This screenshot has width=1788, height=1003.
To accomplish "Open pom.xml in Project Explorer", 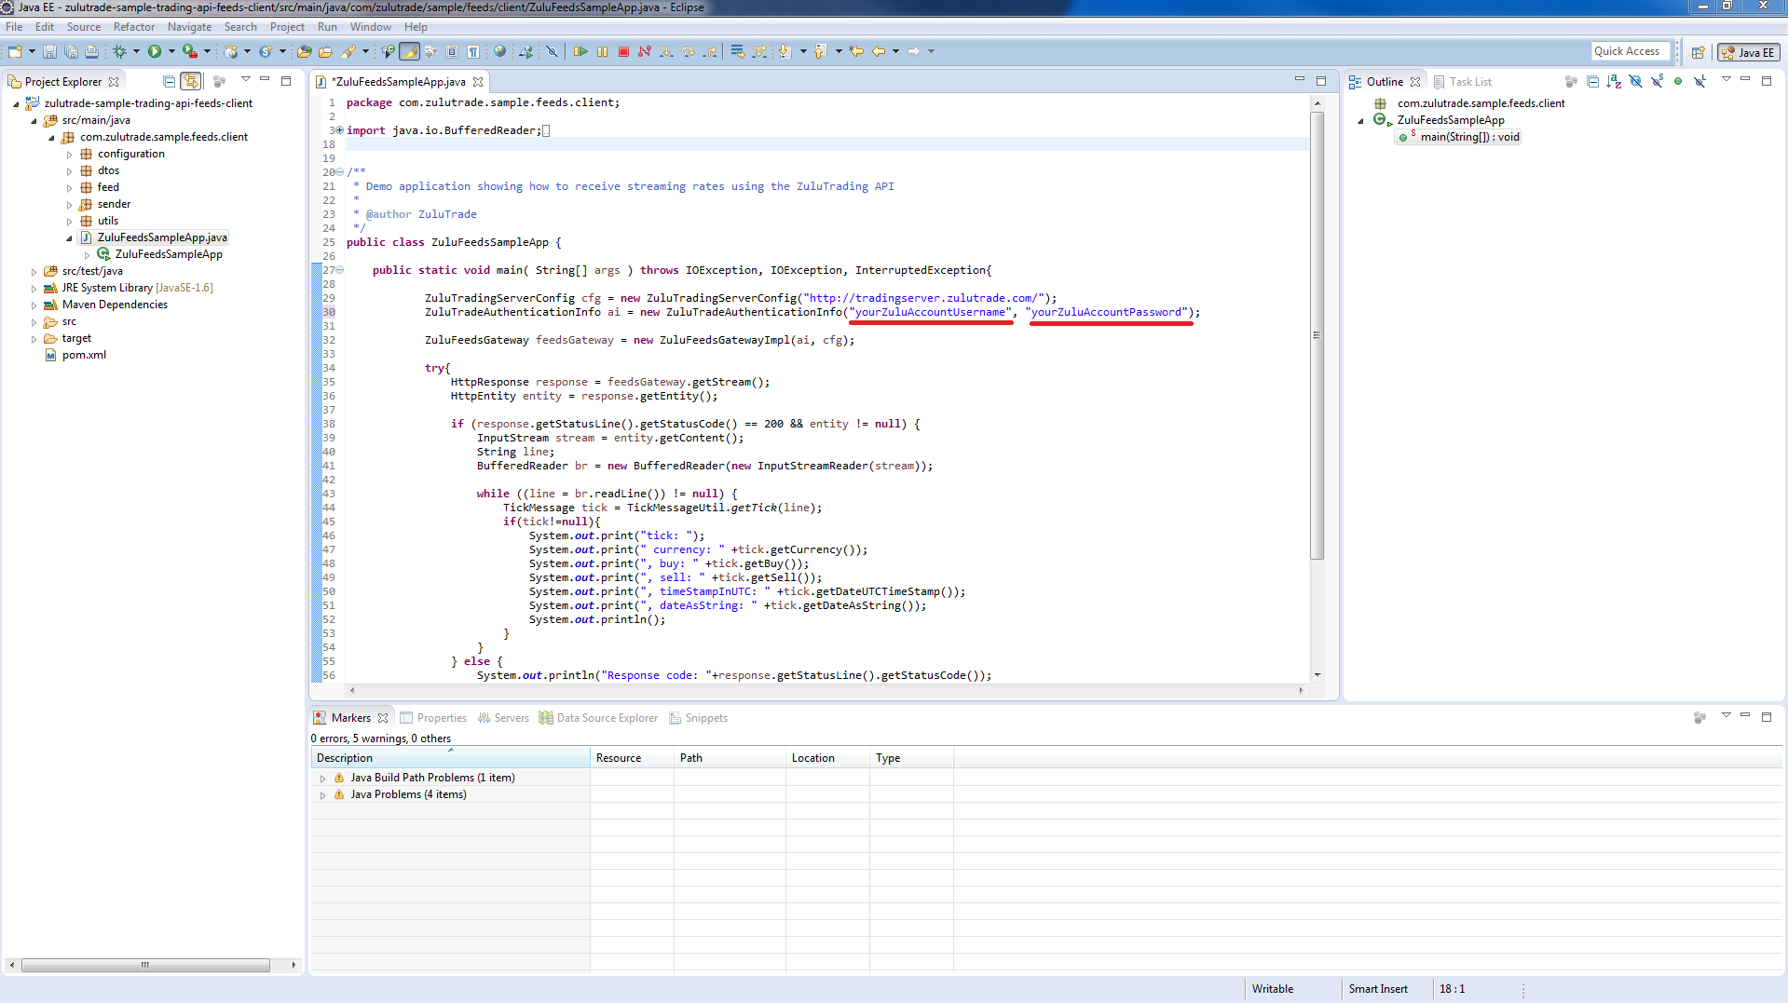I will tap(84, 355).
